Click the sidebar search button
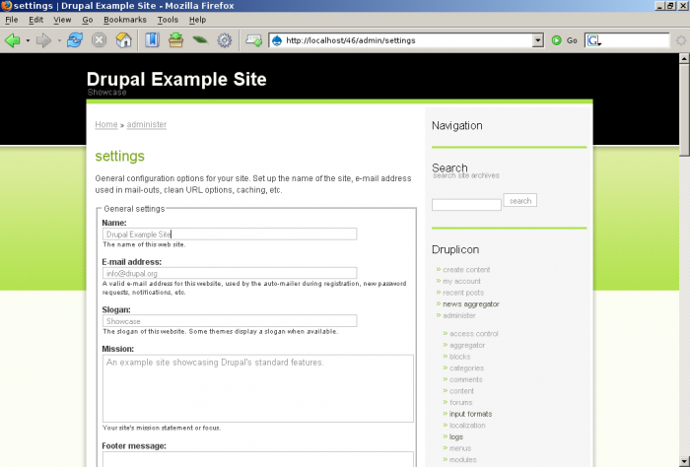 pyautogui.click(x=520, y=201)
